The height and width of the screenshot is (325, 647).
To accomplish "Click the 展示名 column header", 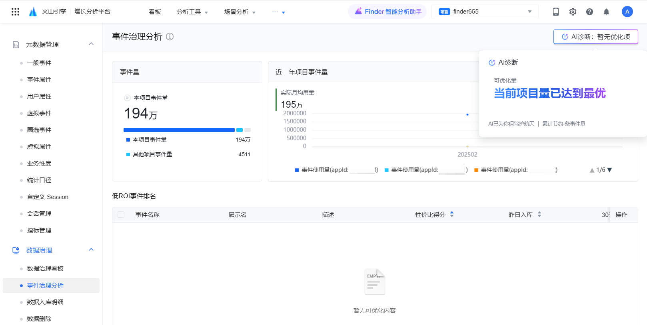I will point(238,215).
